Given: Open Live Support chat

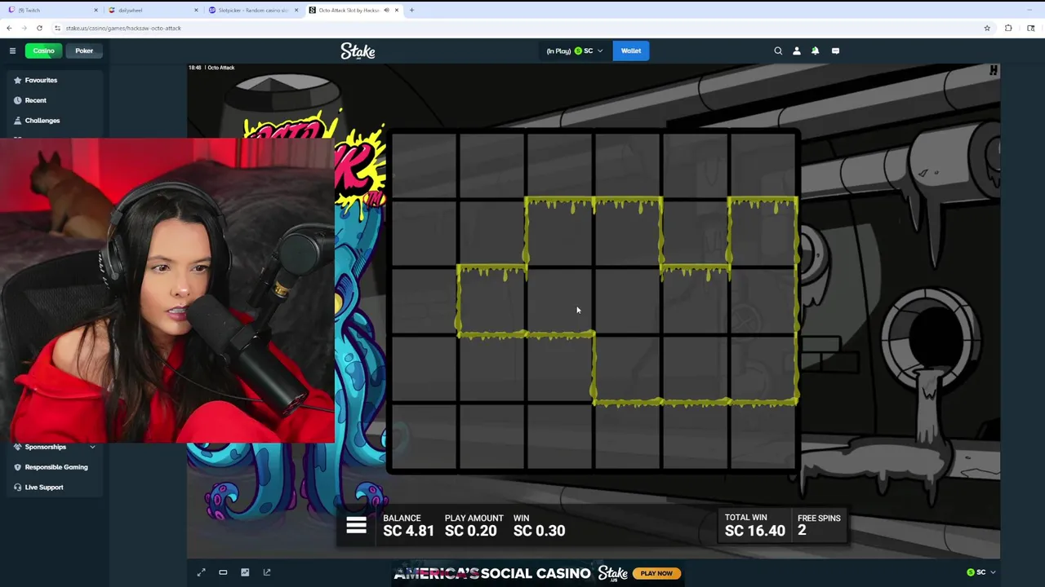Looking at the screenshot, I should pyautogui.click(x=43, y=488).
